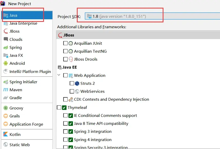Choose Groovy project type
Viewport: 220px width, 149px height.
pyautogui.click(x=27, y=108)
